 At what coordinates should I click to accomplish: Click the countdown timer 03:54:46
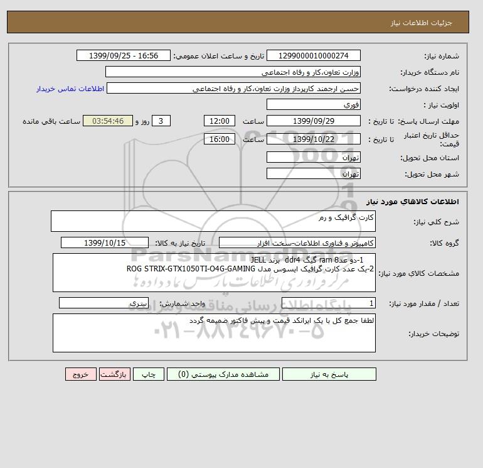pos(108,121)
